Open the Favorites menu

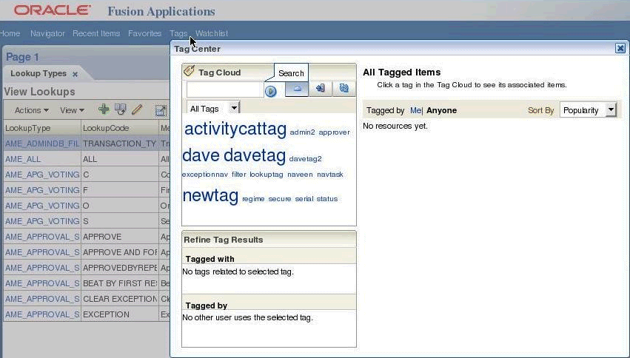coord(144,33)
